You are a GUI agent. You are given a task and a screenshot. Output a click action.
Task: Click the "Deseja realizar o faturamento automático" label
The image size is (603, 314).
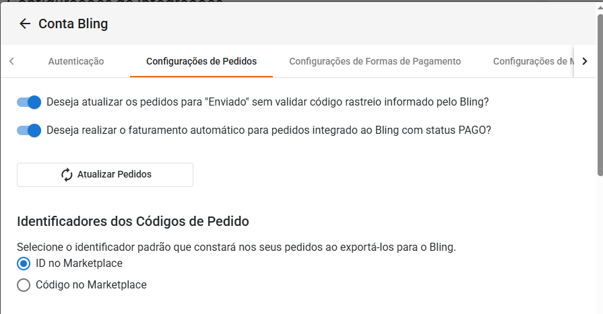269,130
